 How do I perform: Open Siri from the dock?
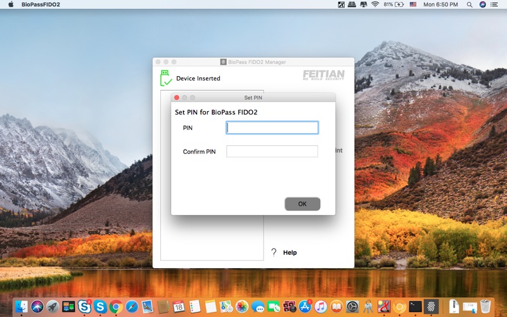pos(37,306)
